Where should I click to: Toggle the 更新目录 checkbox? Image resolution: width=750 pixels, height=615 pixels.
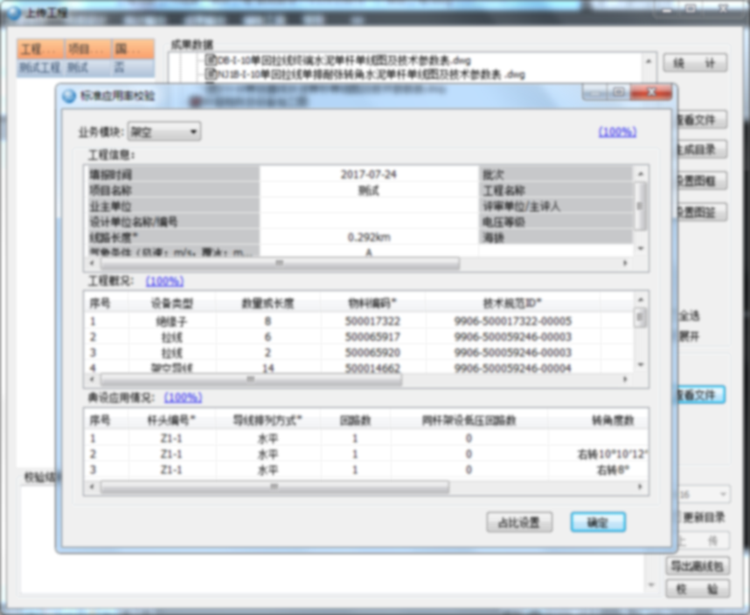tap(675, 516)
